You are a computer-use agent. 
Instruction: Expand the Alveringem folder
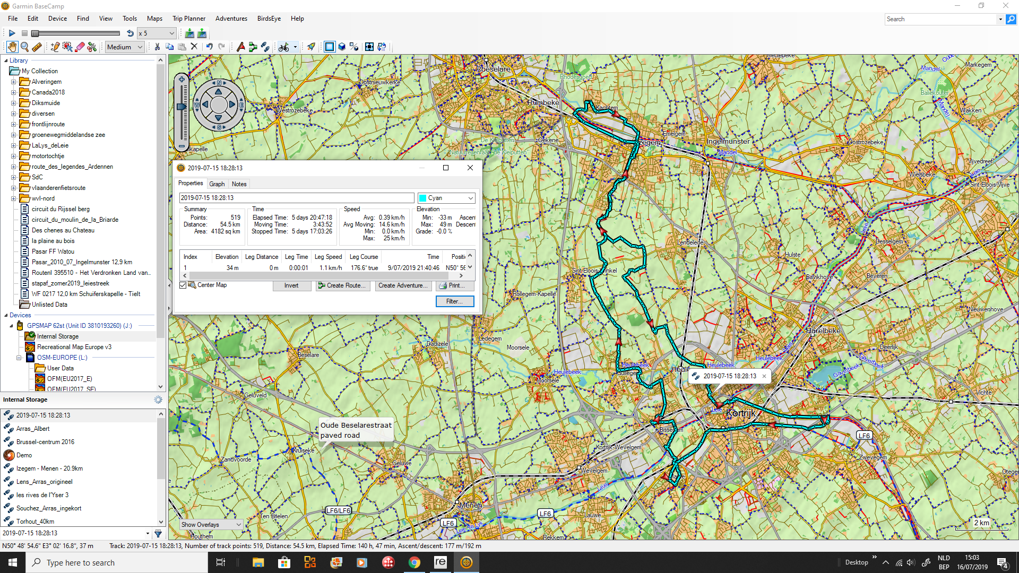click(x=13, y=82)
